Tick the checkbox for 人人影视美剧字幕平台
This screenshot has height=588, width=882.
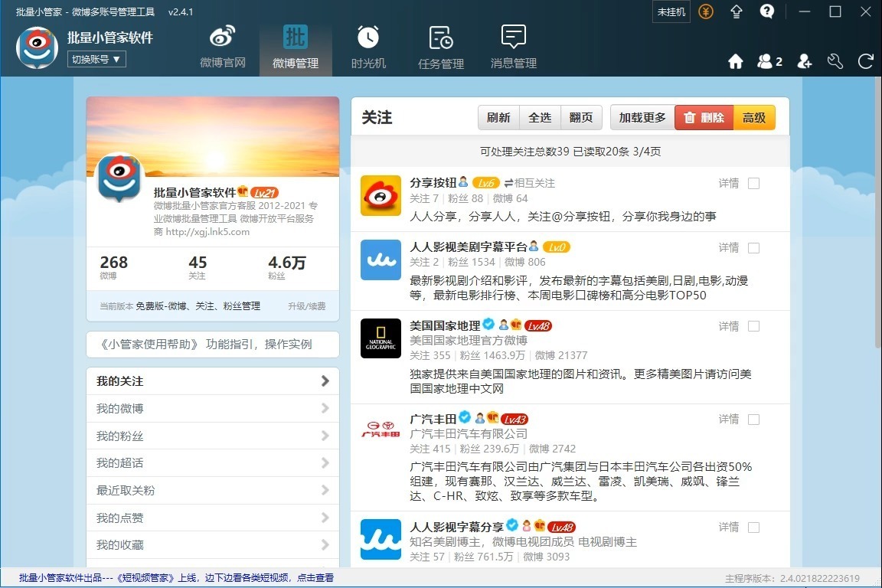tap(753, 248)
